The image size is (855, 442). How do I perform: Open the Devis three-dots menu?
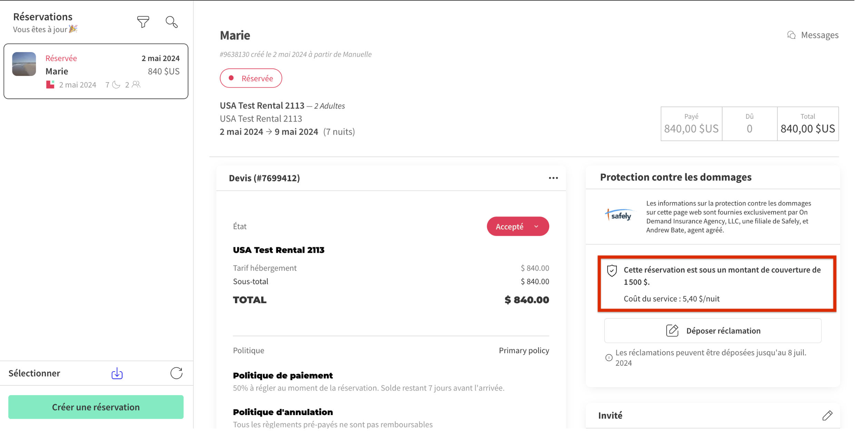pyautogui.click(x=553, y=178)
